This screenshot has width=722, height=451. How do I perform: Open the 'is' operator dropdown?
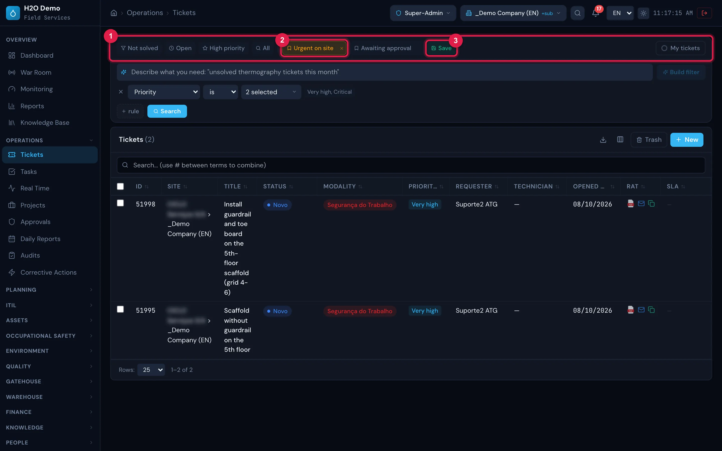pyautogui.click(x=220, y=92)
